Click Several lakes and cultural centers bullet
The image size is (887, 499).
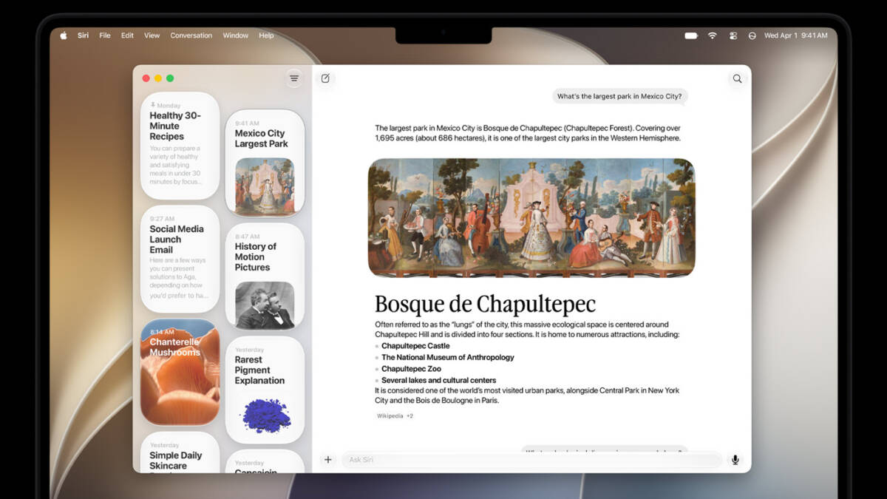pyautogui.click(x=438, y=380)
